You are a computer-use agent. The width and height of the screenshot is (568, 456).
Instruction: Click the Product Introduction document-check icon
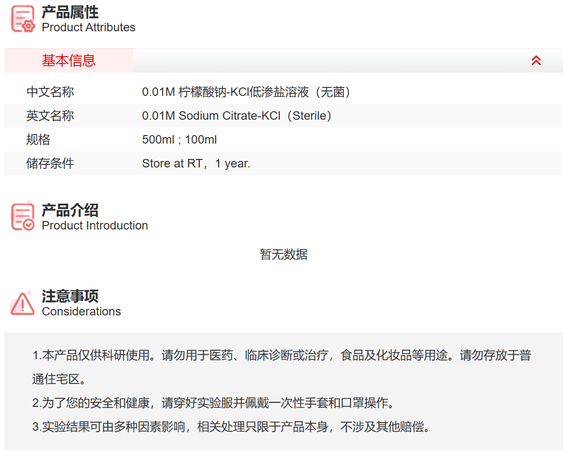(22, 217)
